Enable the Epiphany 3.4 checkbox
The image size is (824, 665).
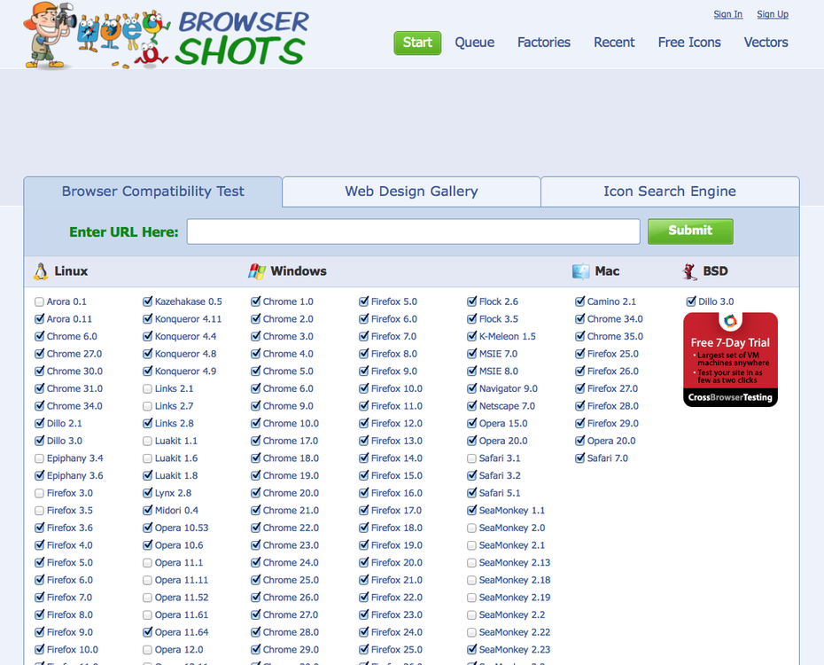pyautogui.click(x=39, y=458)
